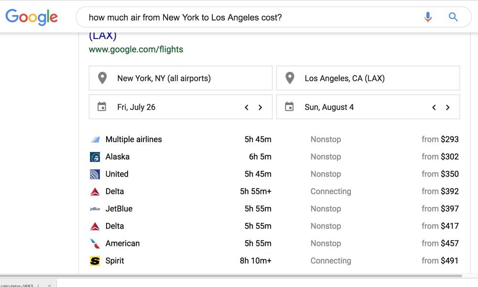
Task: Click price from $302
Action: click(440, 157)
